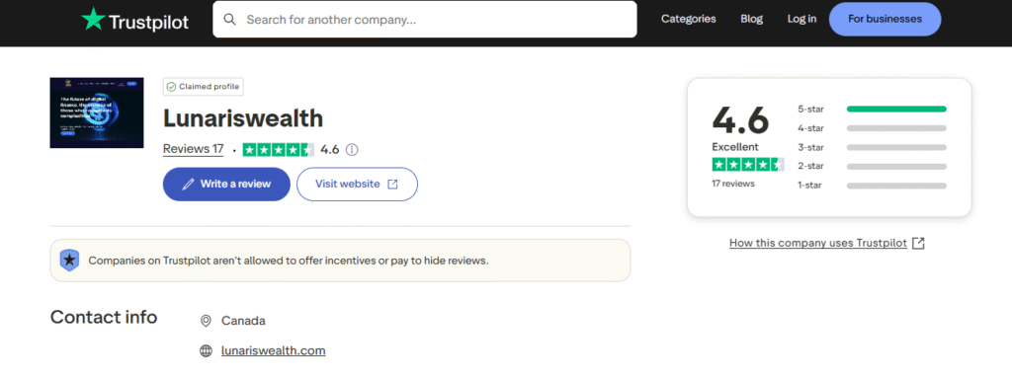Screen dimensions: 1012x377
Task: Click the Canada location text
Action: (243, 321)
